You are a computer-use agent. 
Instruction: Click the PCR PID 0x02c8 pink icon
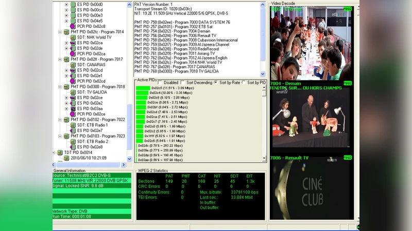click(73, 26)
